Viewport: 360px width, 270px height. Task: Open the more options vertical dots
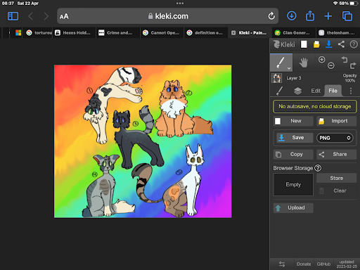click(x=351, y=91)
